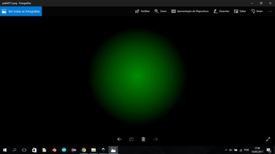The height and width of the screenshot is (154, 275).
Task: Open the Action Center notifications icon
Action: pos(269,150)
